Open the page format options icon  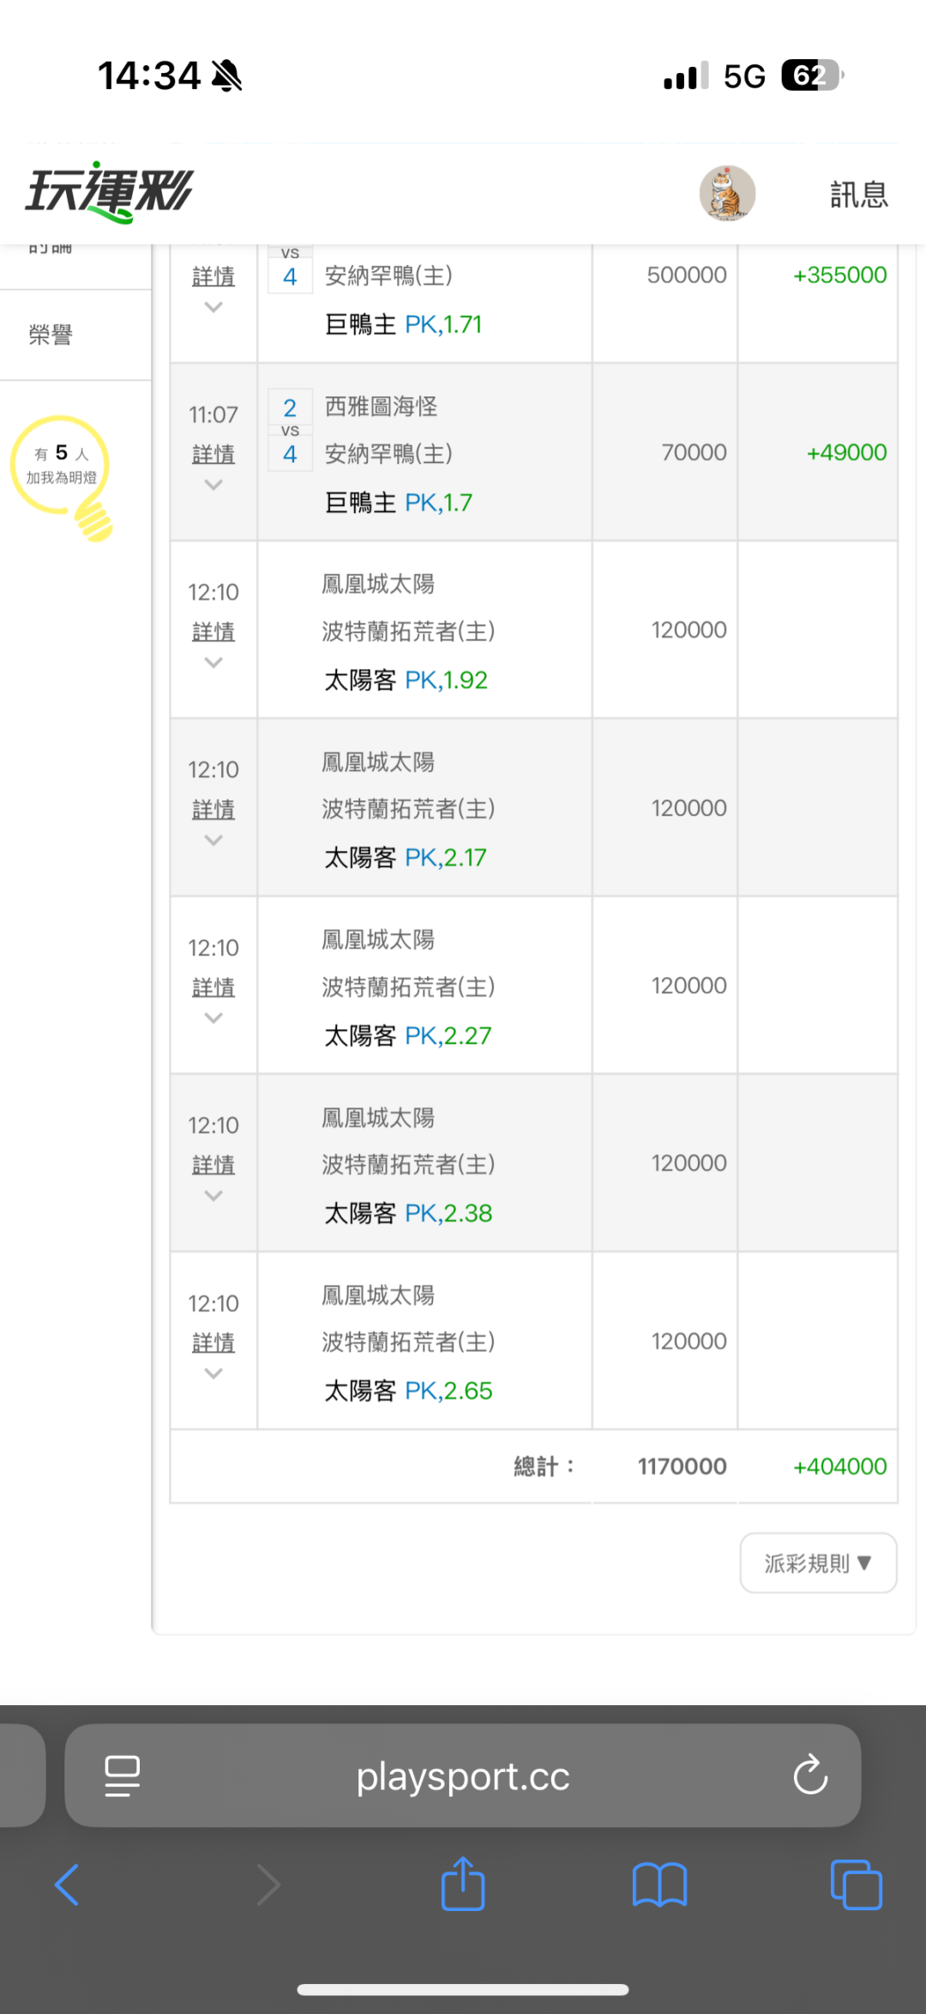(122, 1776)
